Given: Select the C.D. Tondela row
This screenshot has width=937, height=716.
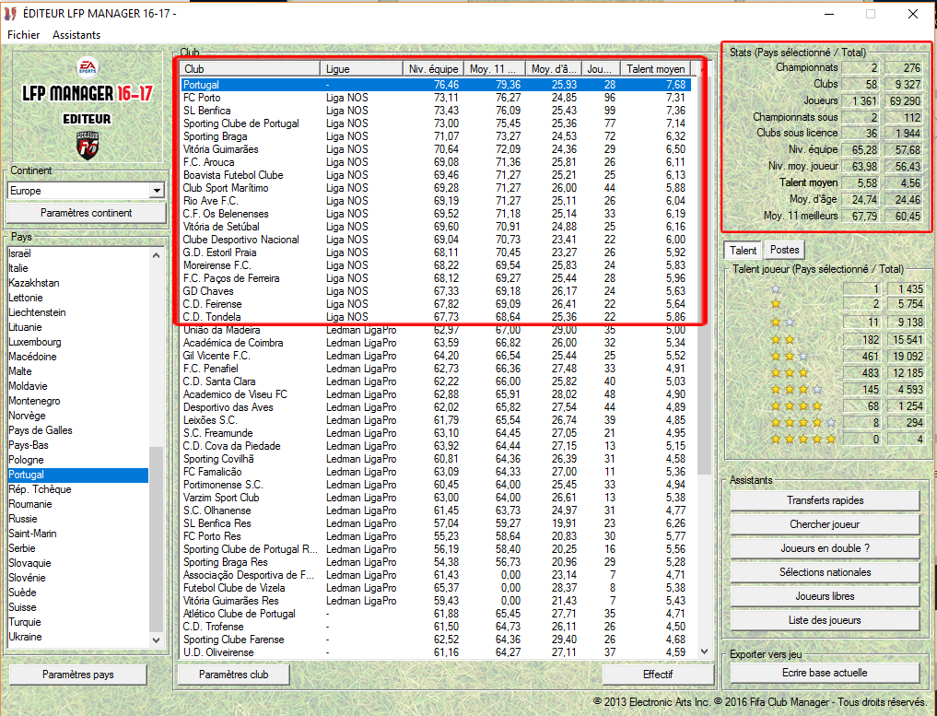Looking at the screenshot, I should pos(436,317).
